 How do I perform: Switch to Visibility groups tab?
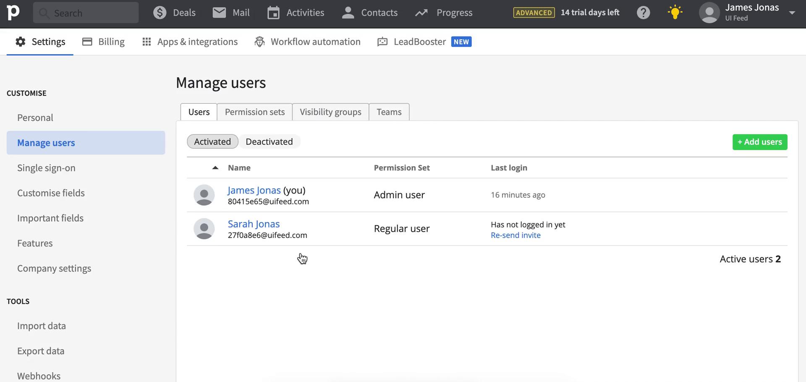[330, 112]
